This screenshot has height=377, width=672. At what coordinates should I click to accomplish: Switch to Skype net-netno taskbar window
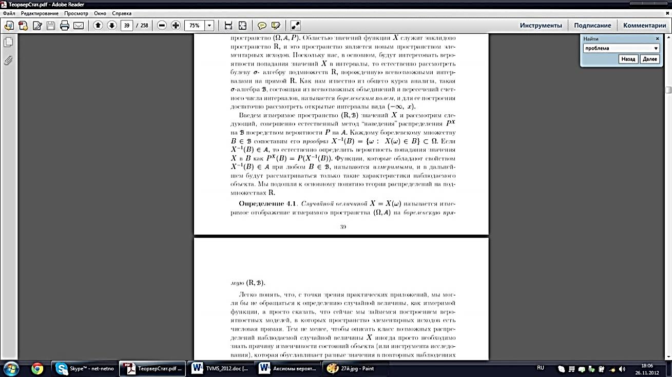pos(85,368)
